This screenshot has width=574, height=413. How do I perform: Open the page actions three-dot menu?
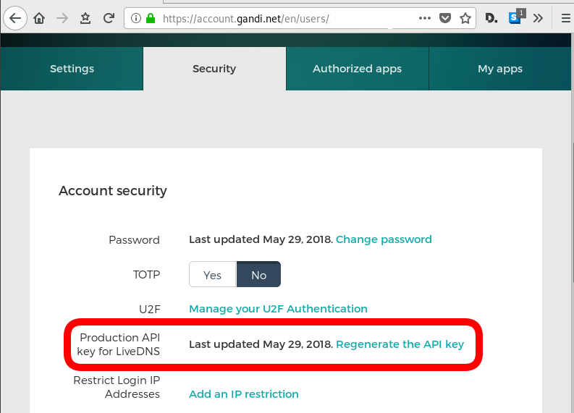click(x=425, y=18)
